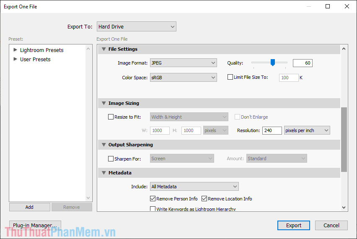The height and width of the screenshot is (239, 357).
Task: Click the Resolution 240 field
Action: pos(272,130)
